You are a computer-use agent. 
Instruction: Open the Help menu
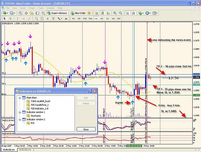pyautogui.click(x=60, y=8)
